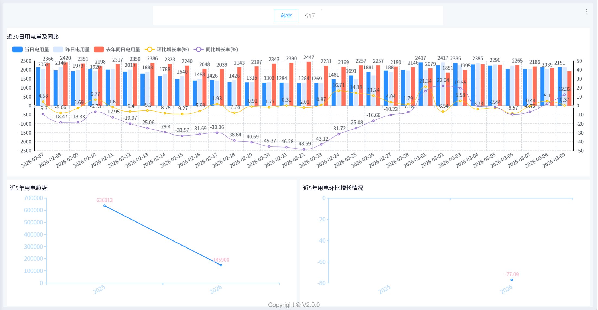Hide the 同比增长率(%) line series
This screenshot has width=598, height=310.
[216, 50]
